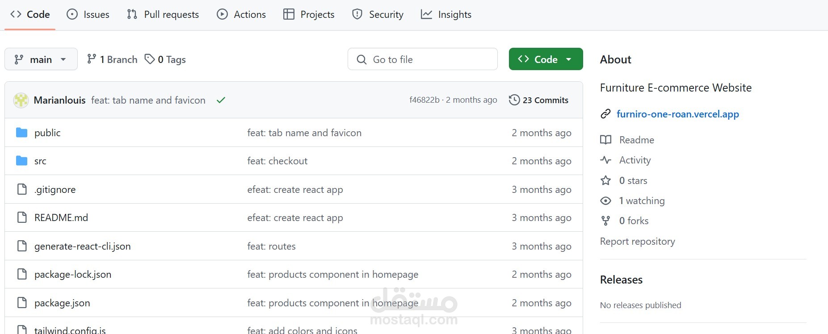Open the 1 Branch link
The image size is (828, 334).
pos(112,59)
